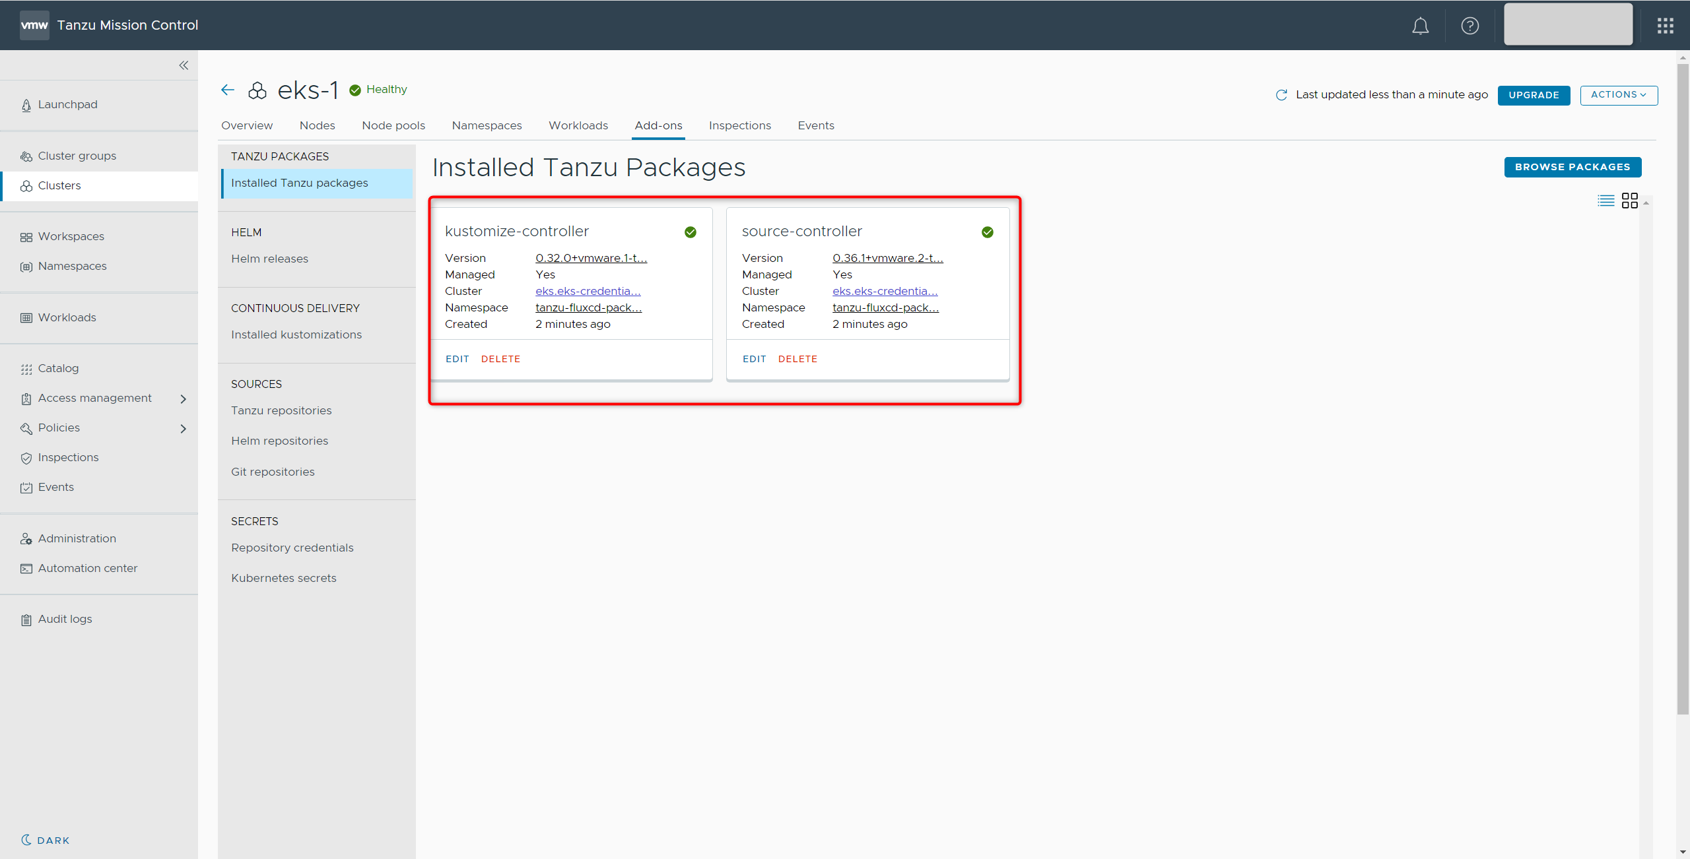This screenshot has width=1690, height=859.
Task: Click the refresh icon beside Last updated
Action: [x=1281, y=95]
